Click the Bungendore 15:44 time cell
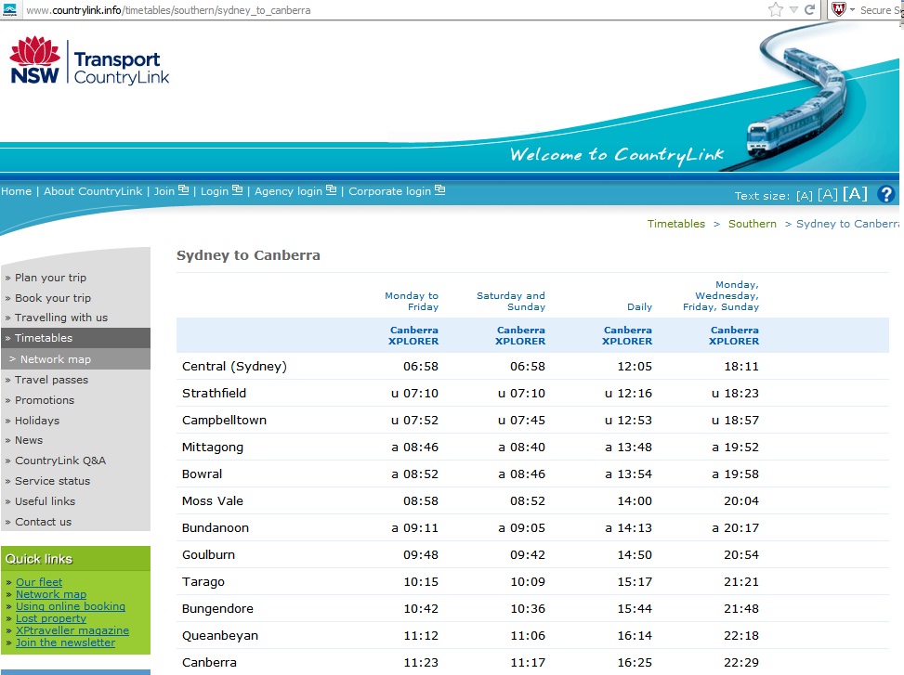This screenshot has height=675, width=904. 635,609
